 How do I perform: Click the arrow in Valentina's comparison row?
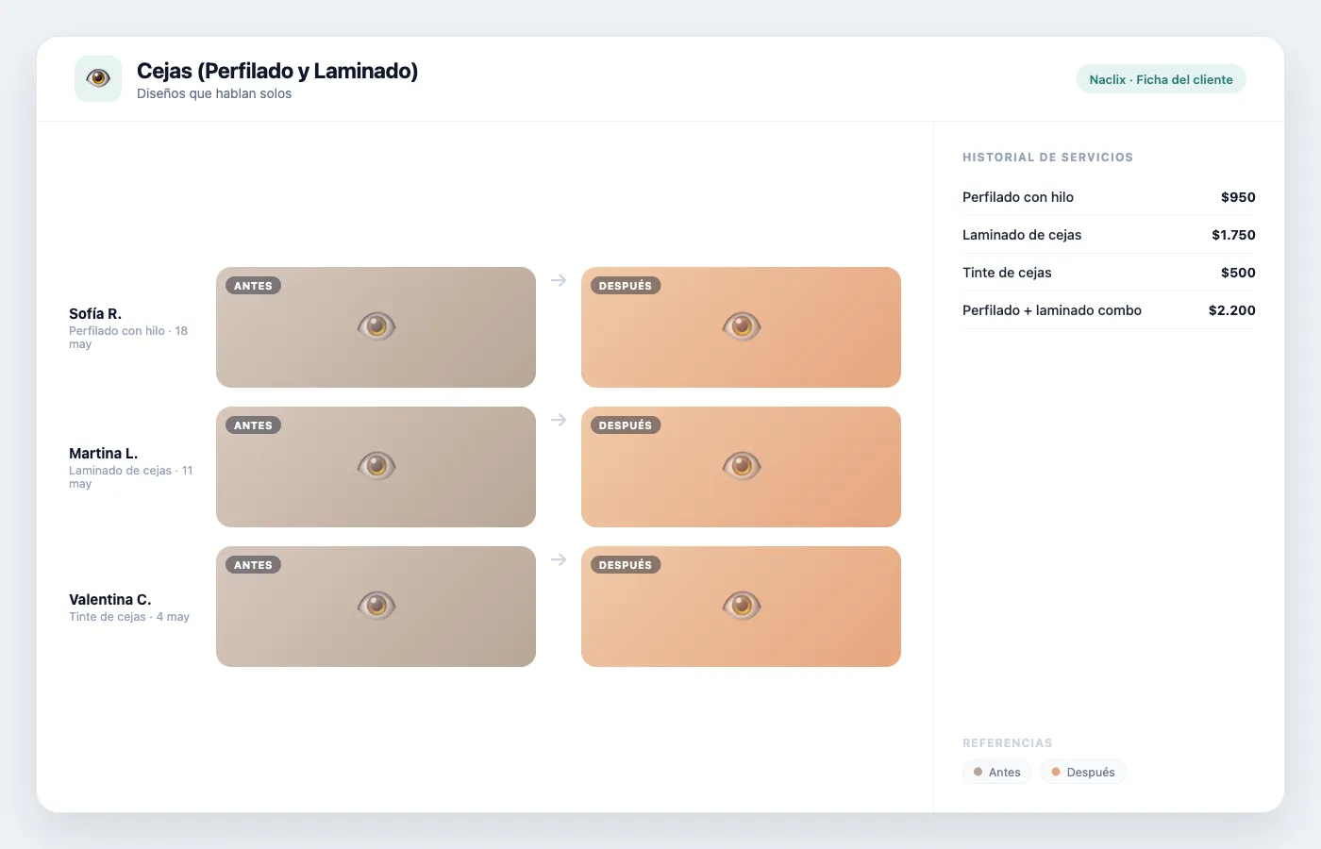(559, 559)
